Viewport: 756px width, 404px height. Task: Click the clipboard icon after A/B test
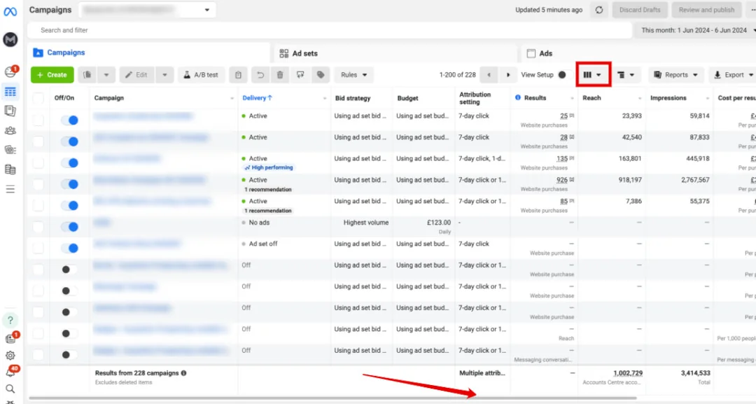click(238, 75)
